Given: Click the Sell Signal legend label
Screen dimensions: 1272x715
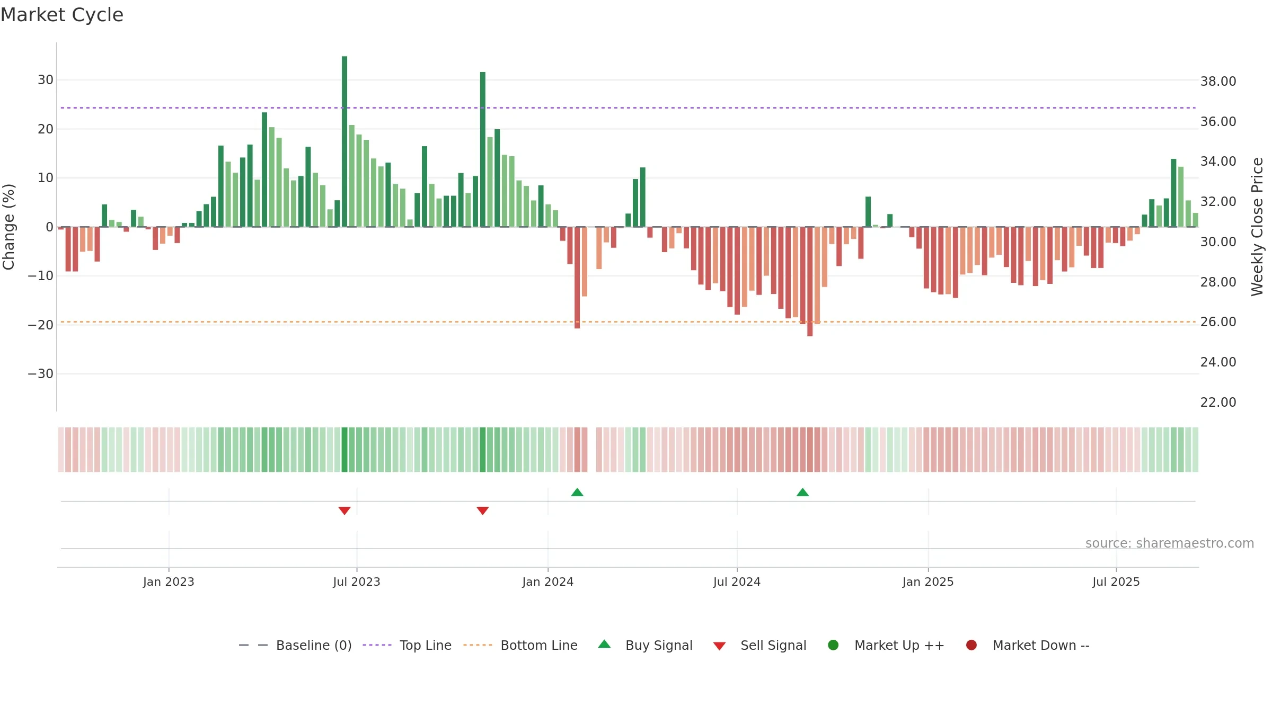Looking at the screenshot, I should coord(773,645).
